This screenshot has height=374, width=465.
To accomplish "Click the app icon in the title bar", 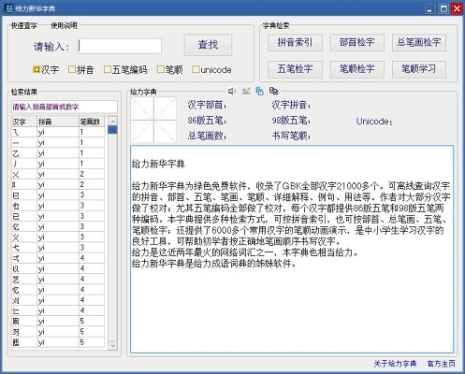I will [9, 8].
